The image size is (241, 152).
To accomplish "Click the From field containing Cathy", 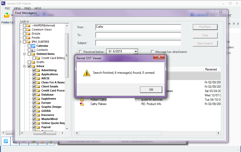I will coord(138,27).
